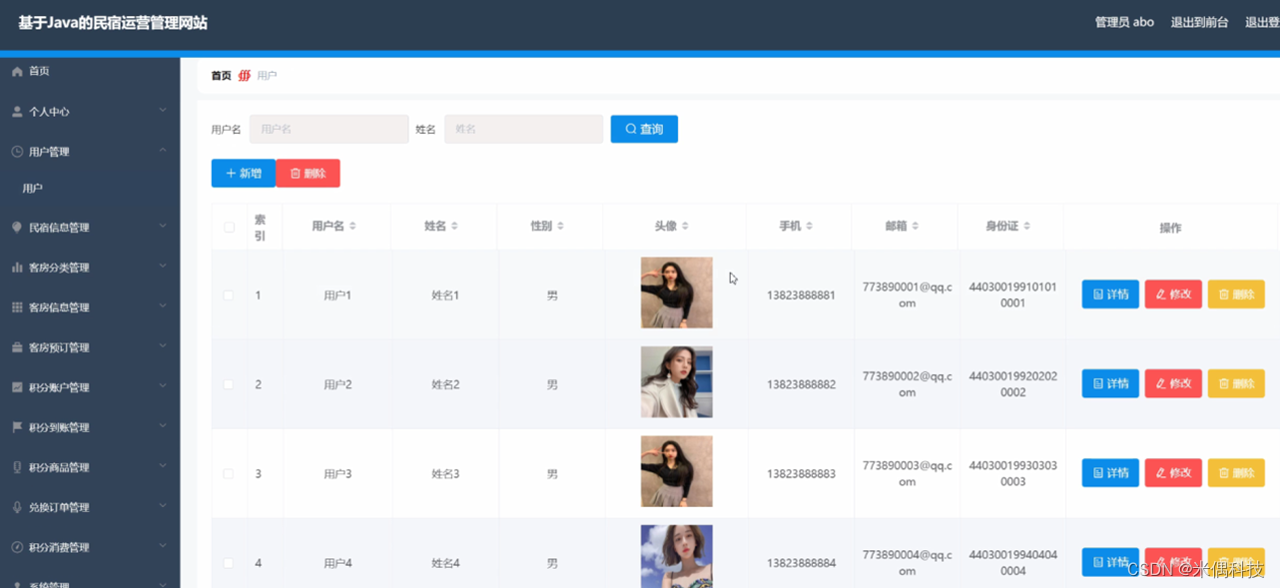The height and width of the screenshot is (588, 1280).
Task: Click the 查询 search button
Action: (x=644, y=129)
